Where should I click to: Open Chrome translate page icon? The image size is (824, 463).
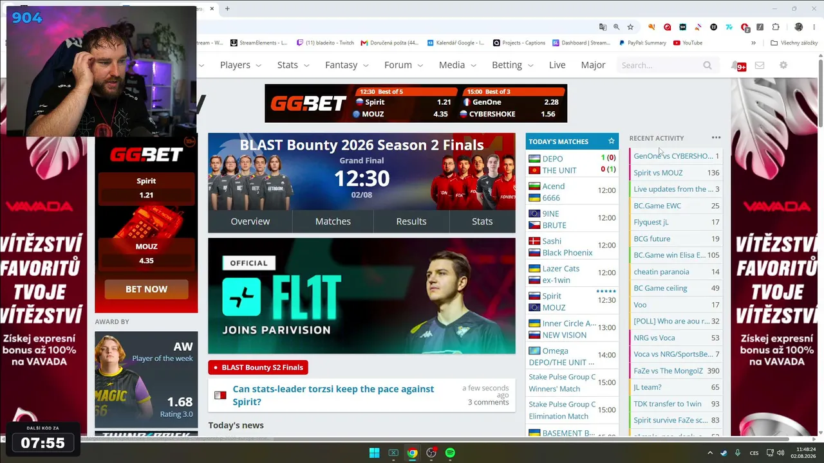[603, 27]
